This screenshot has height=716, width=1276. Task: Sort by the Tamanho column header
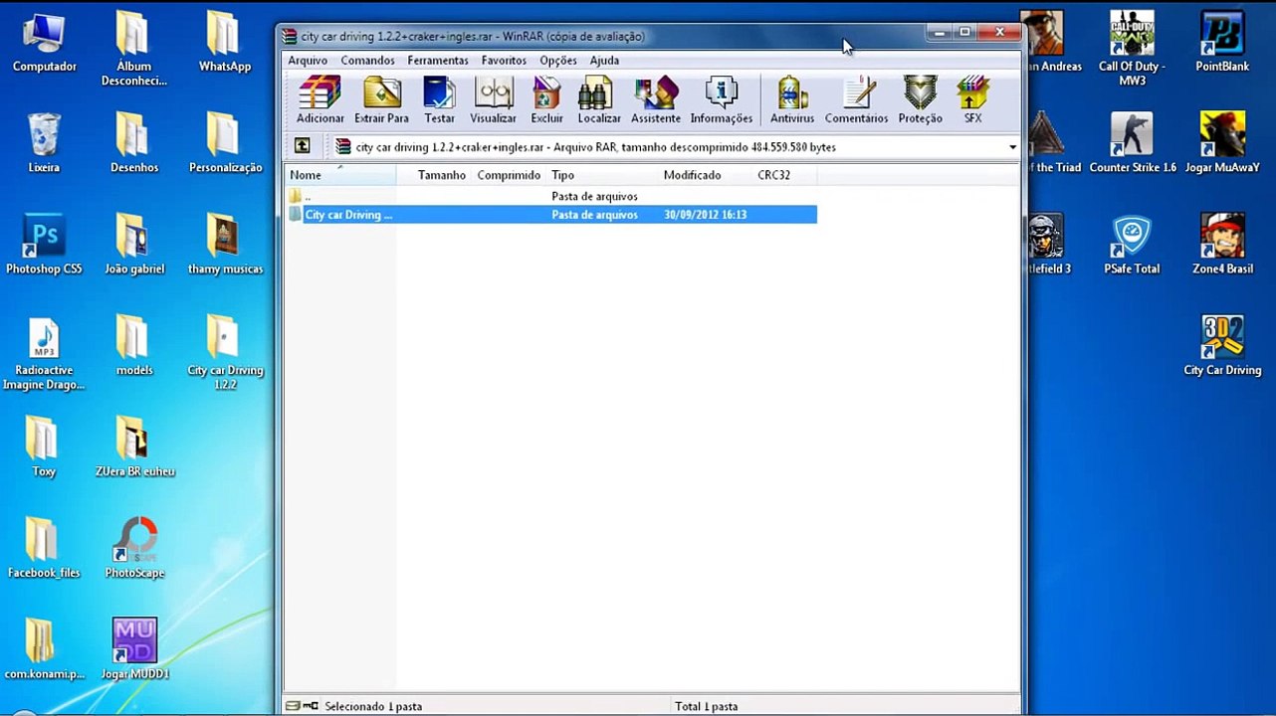coord(434,175)
